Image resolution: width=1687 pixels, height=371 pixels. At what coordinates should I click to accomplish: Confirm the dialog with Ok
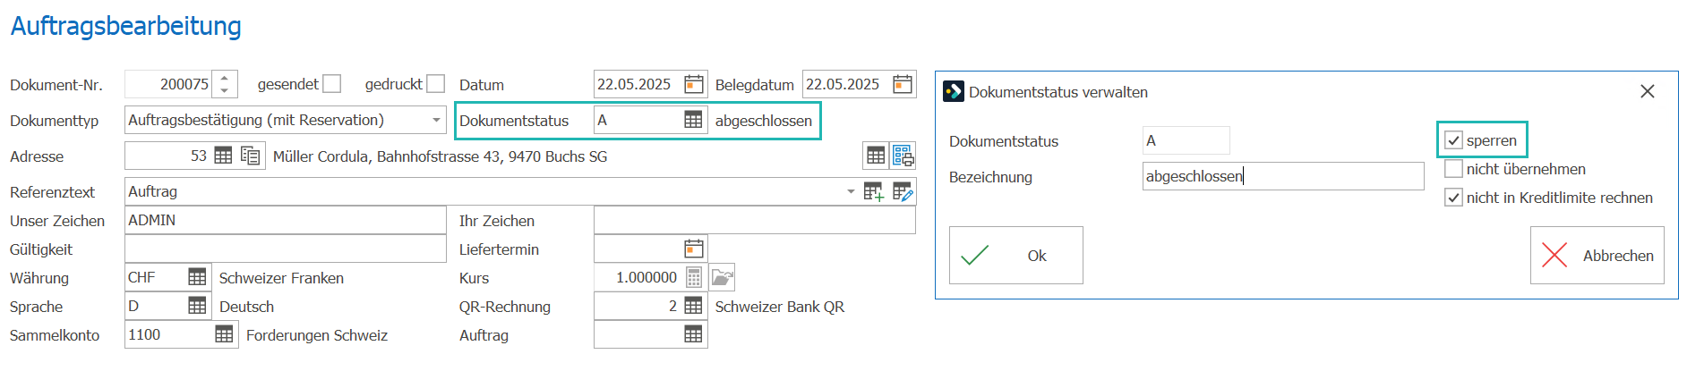pos(1015,255)
